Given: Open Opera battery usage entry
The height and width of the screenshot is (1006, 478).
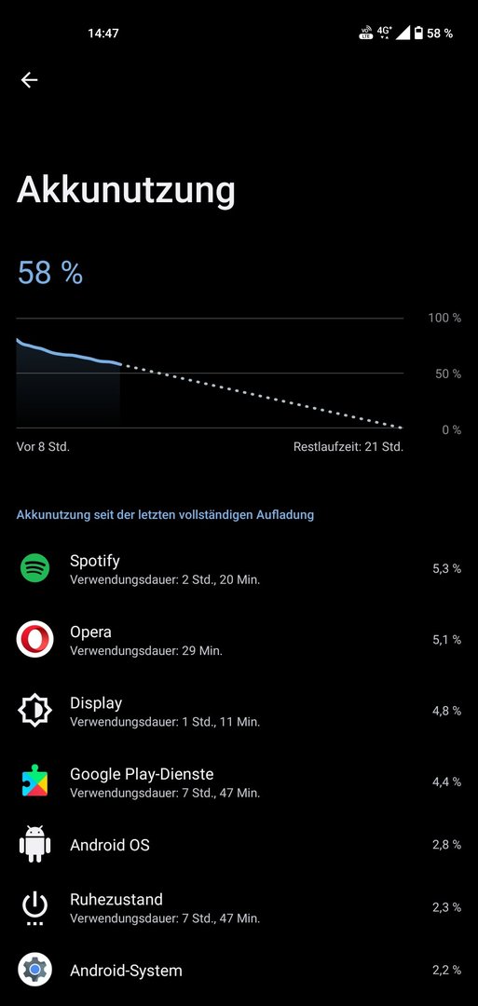Looking at the screenshot, I should click(239, 640).
